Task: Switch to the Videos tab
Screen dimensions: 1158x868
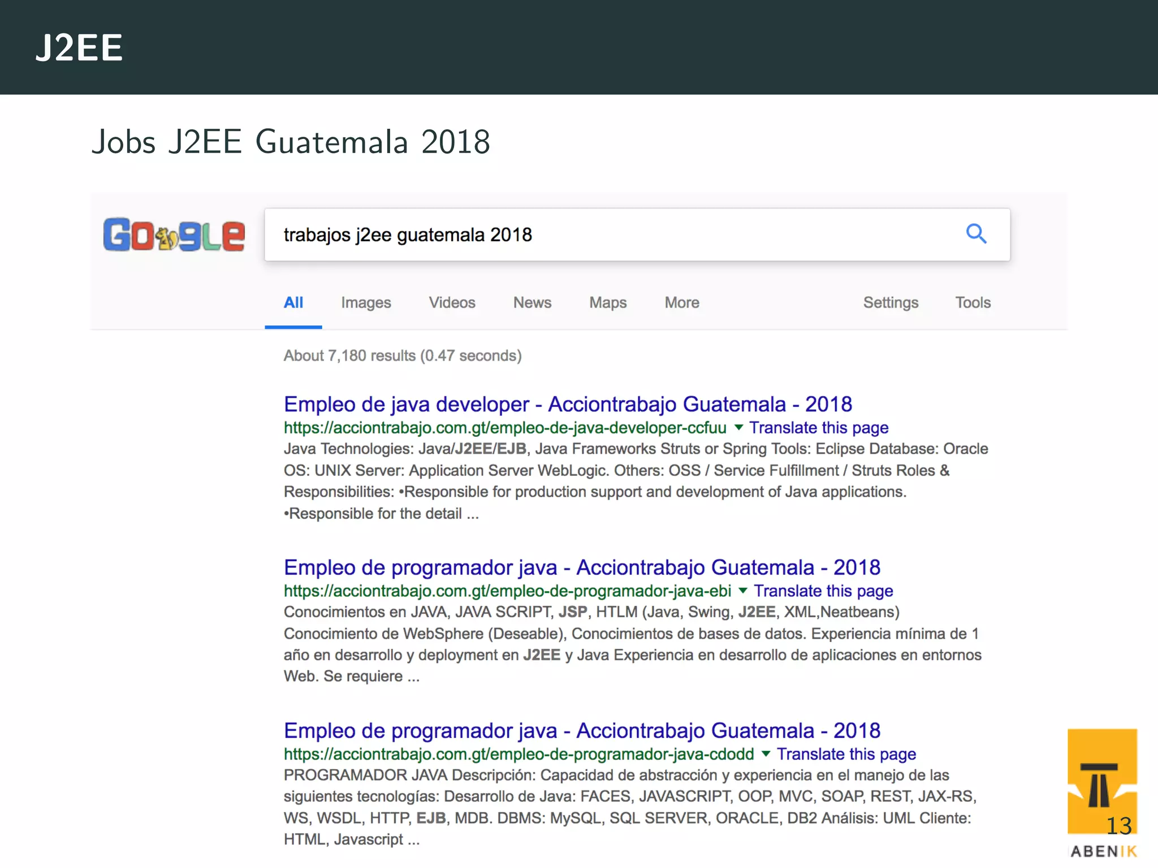Action: click(x=452, y=302)
